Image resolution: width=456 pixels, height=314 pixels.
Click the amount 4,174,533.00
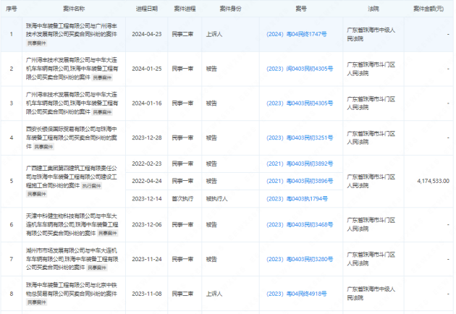tap(433, 181)
